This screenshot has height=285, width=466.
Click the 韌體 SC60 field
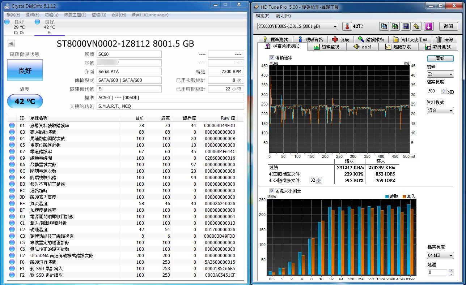point(129,54)
